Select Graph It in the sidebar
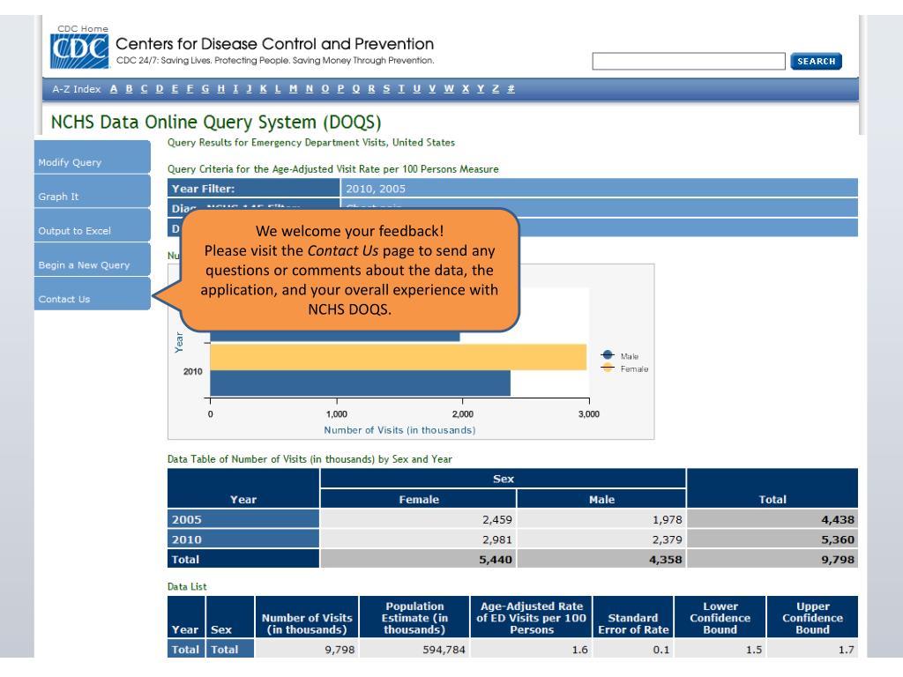This screenshot has width=903, height=677. pyautogui.click(x=92, y=191)
